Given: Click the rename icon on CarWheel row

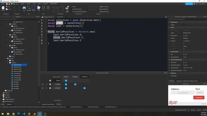Looking at the screenshot, I should (46, 88).
